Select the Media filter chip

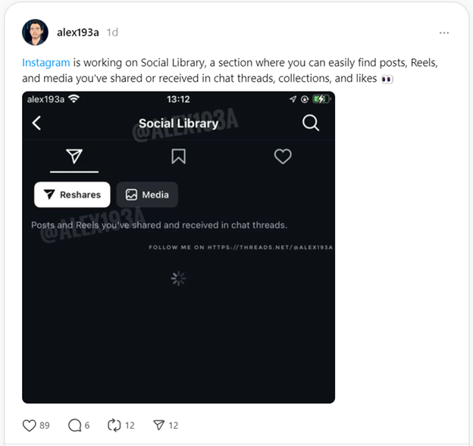(x=147, y=195)
